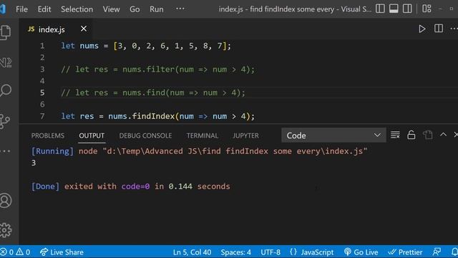Viewport: 458px width, 258px height.
Task: Go to line via Ln 5, Col 40
Action: tap(192, 252)
